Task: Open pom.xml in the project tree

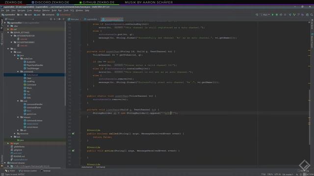Action: click(18, 153)
